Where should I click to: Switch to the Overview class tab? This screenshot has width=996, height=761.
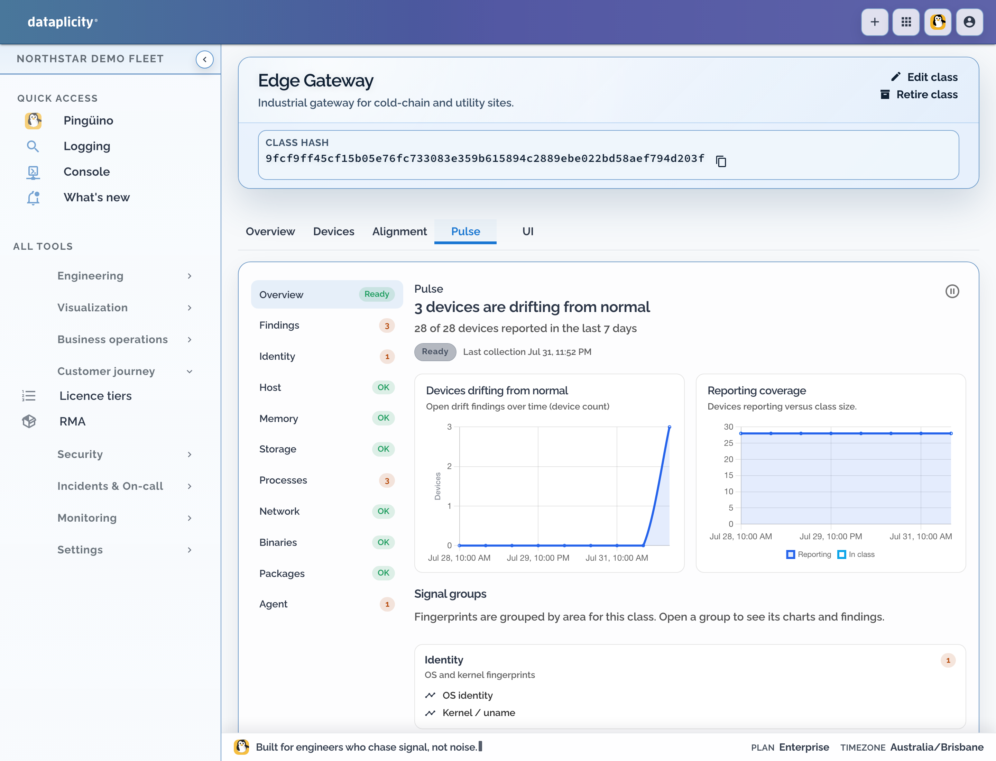pyautogui.click(x=270, y=231)
